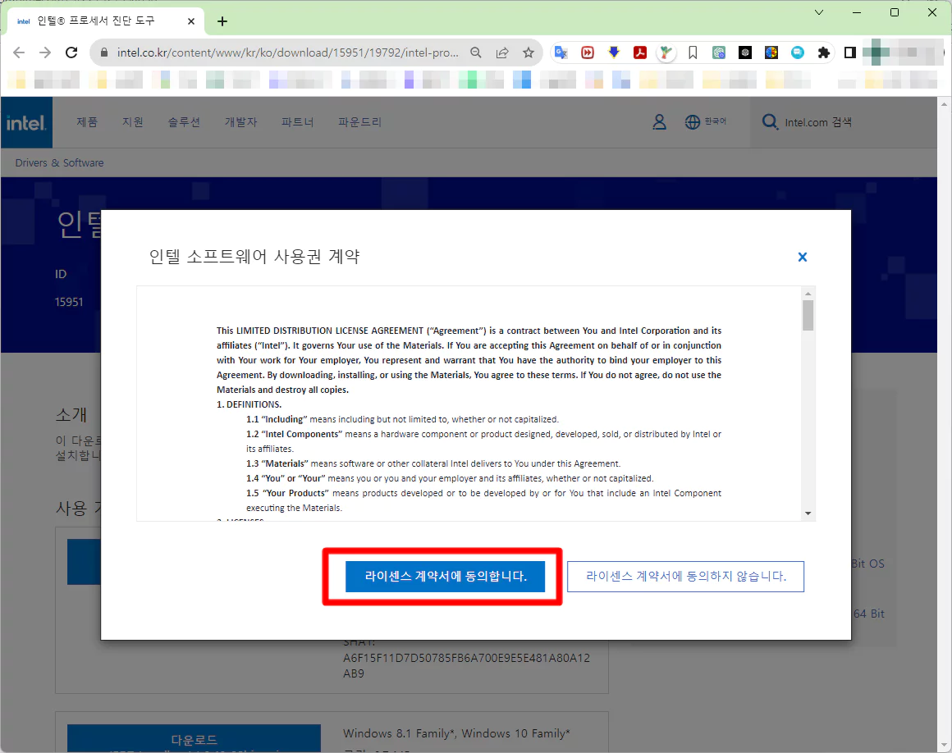Click the license text scrollbar down arrow

pos(808,513)
